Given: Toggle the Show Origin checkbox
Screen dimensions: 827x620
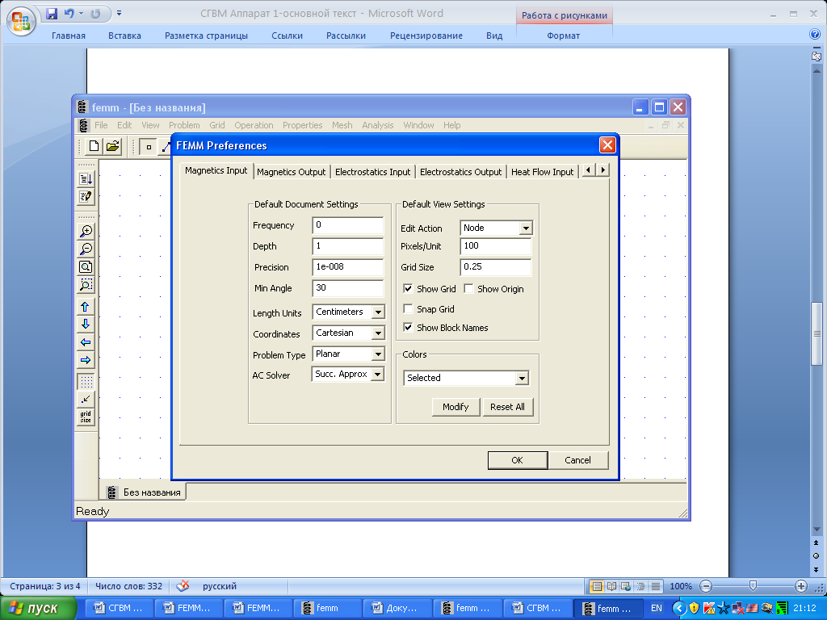Looking at the screenshot, I should tap(468, 288).
